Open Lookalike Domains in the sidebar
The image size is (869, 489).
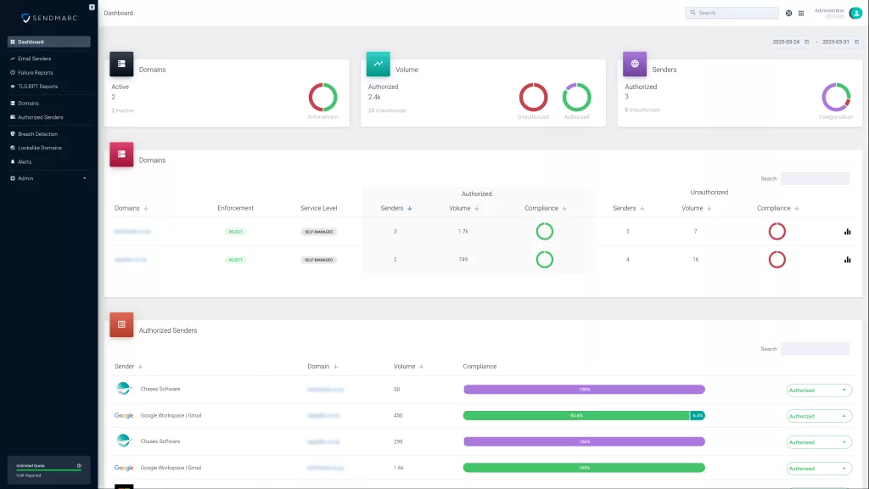tap(41, 147)
